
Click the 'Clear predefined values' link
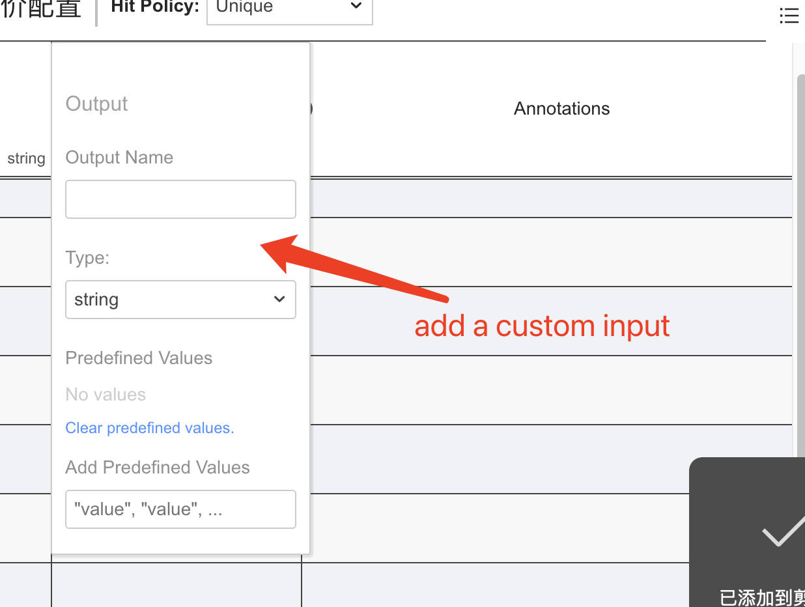point(149,428)
